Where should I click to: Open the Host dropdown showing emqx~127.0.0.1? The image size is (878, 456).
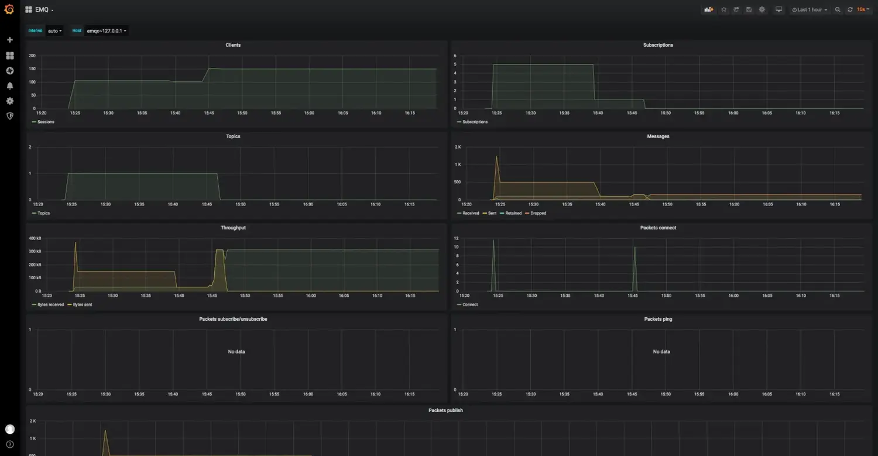[x=105, y=30]
